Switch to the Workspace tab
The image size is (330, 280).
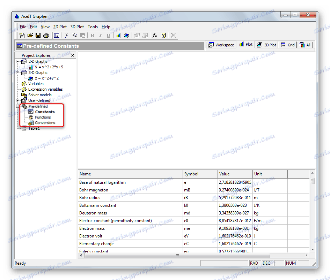pos(221,45)
